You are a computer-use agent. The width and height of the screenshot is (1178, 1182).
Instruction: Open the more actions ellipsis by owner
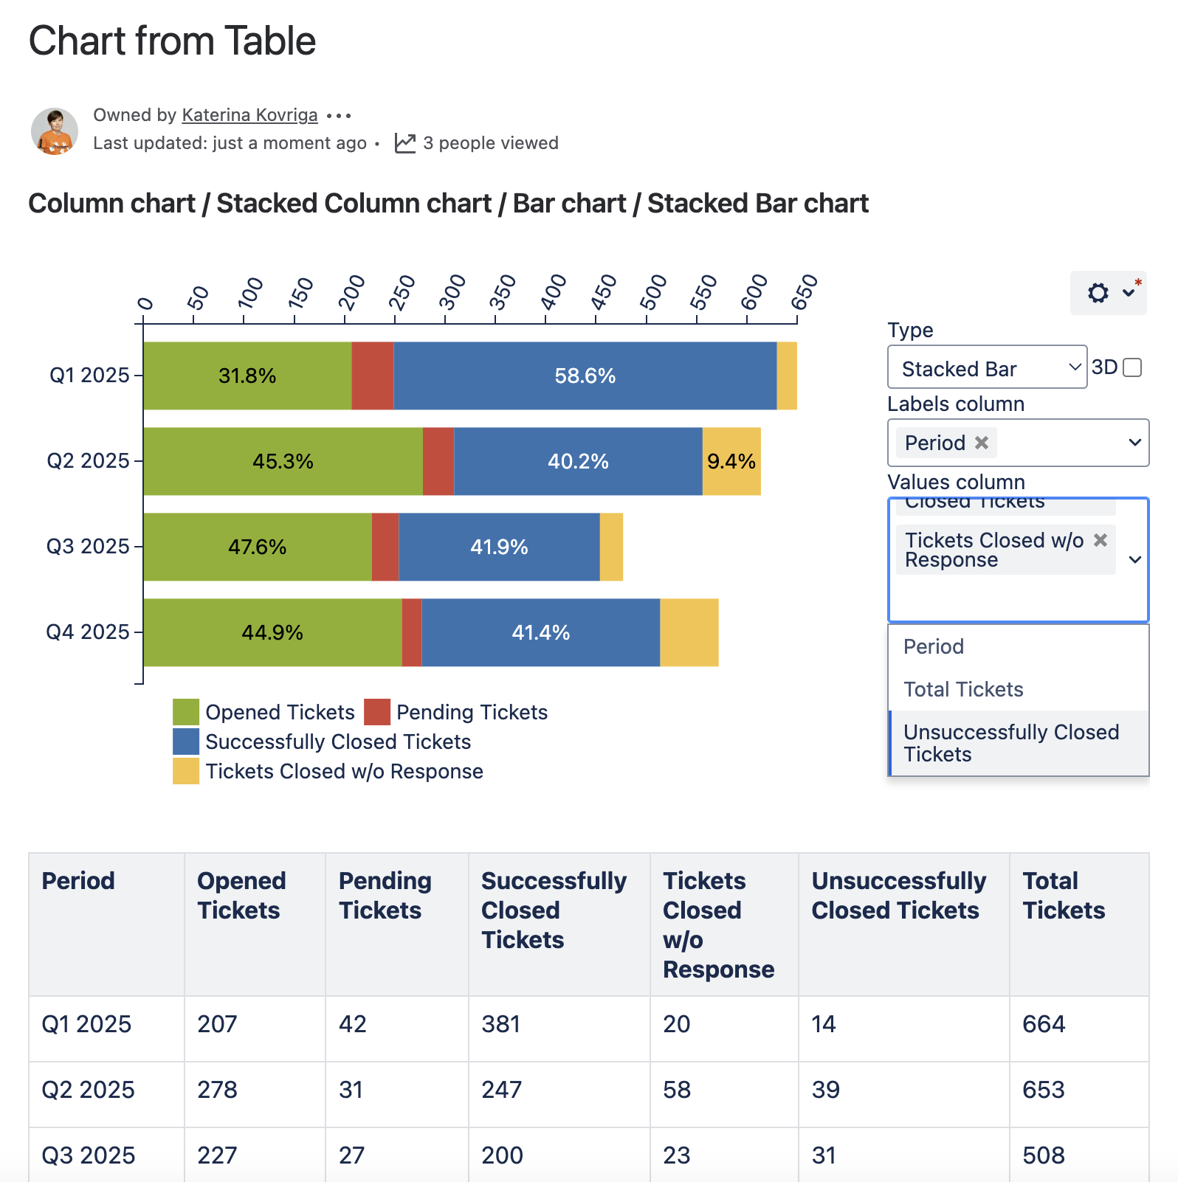pos(339,116)
